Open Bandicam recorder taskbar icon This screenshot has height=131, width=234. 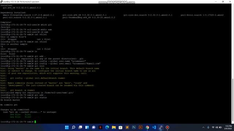167,127
